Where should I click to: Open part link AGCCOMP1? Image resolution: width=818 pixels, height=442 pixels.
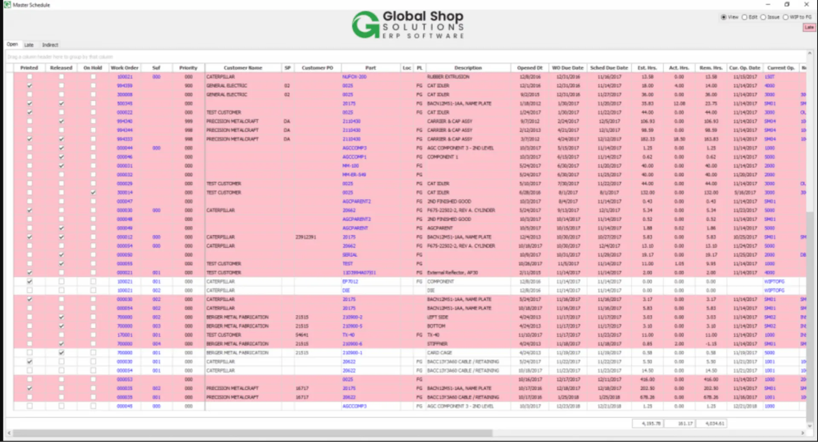354,157
